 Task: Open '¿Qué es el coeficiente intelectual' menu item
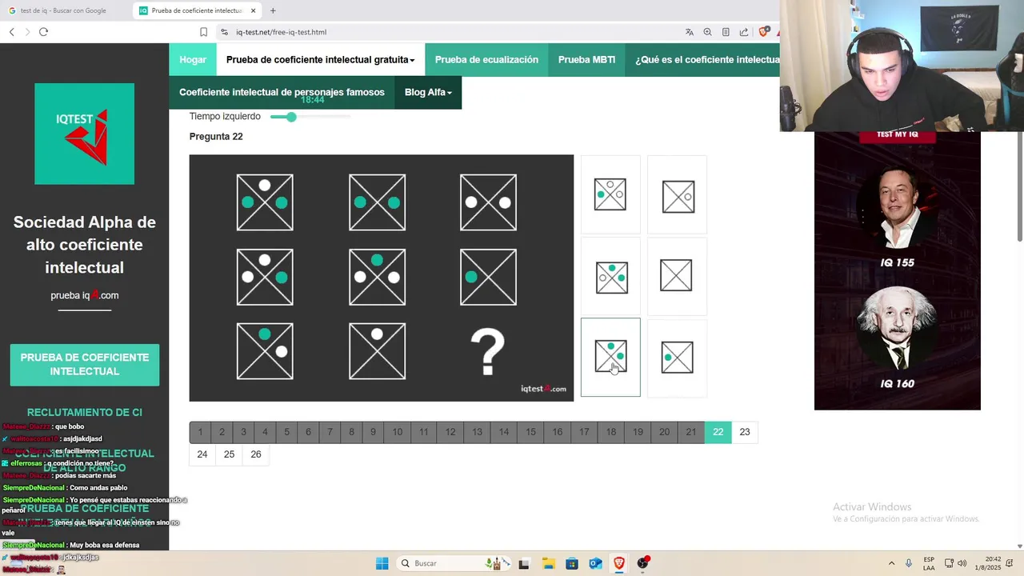pyautogui.click(x=702, y=60)
